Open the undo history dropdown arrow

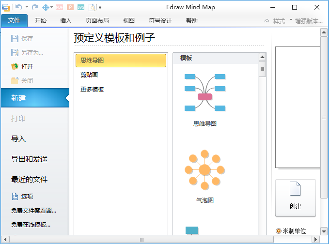27,7
